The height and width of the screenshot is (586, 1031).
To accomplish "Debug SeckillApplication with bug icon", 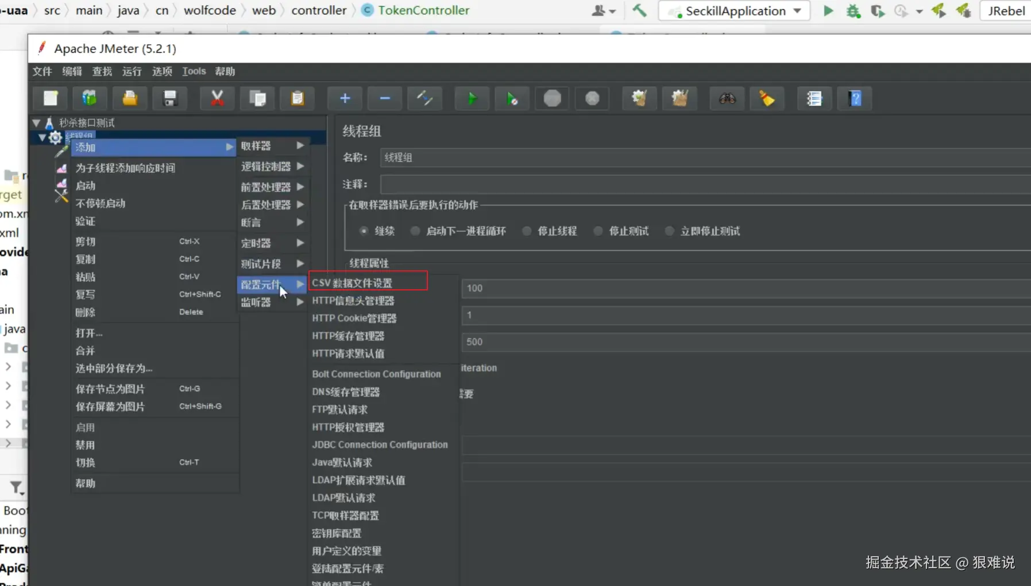I will pyautogui.click(x=854, y=11).
